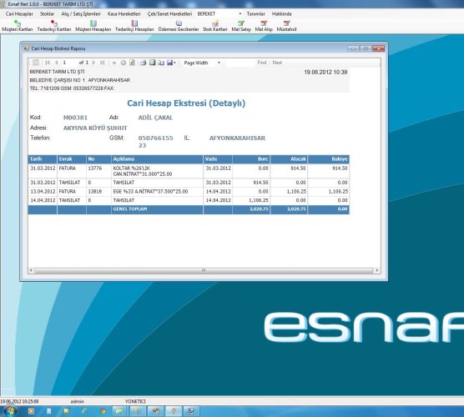Open the Stoklar menu
The width and height of the screenshot is (464, 417).
[47, 14]
